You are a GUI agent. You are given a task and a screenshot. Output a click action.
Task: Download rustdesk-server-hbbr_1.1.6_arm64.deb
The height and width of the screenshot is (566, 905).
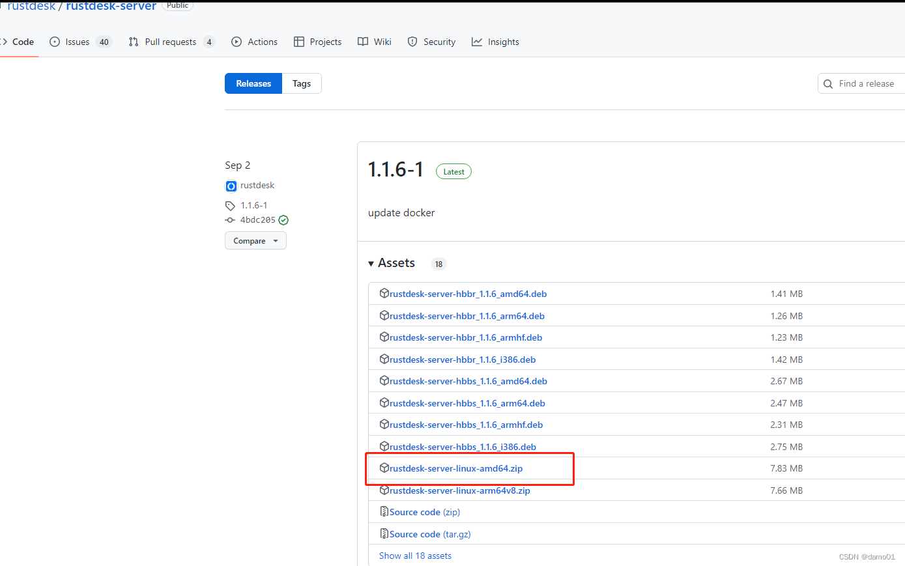467,316
